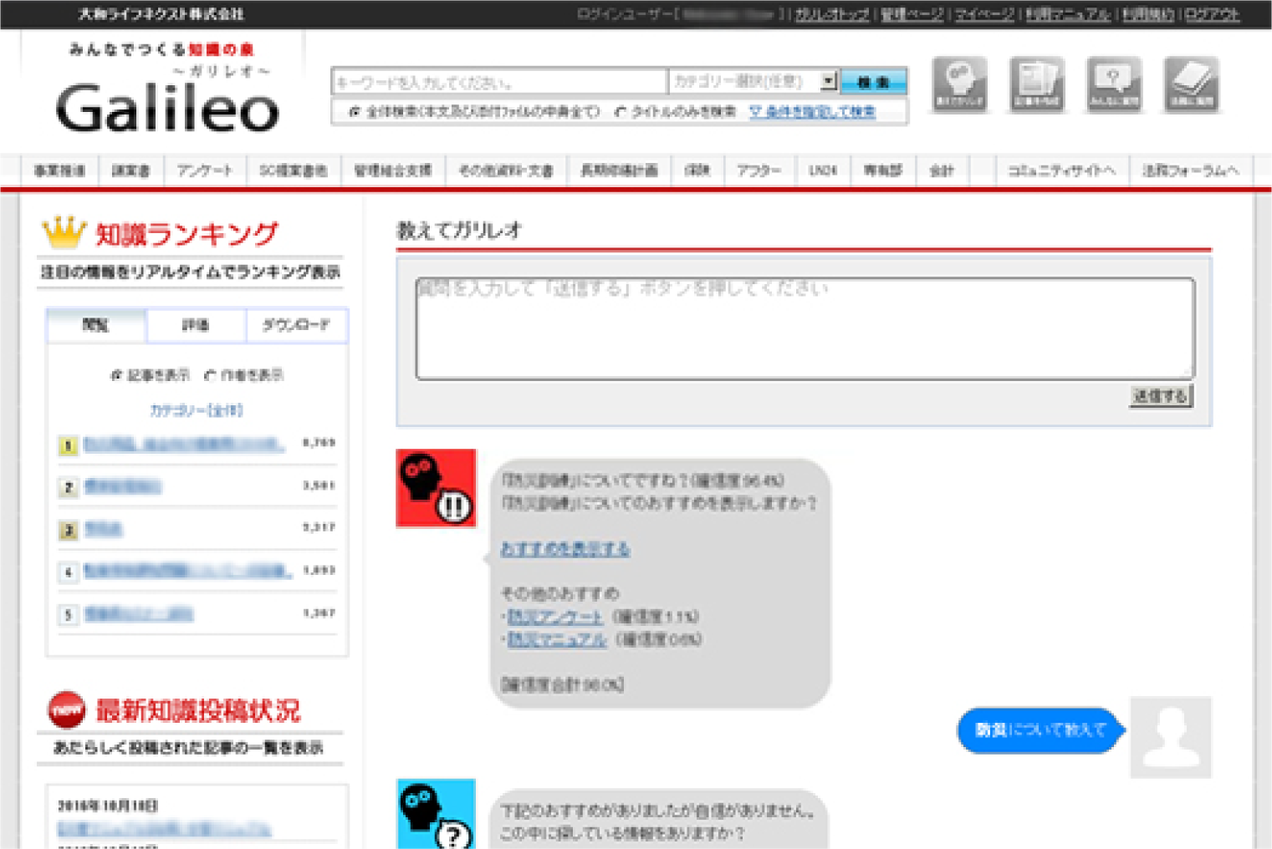This screenshot has height=849, width=1272.
Task: Click the book icon in header
Action: (x=1191, y=84)
